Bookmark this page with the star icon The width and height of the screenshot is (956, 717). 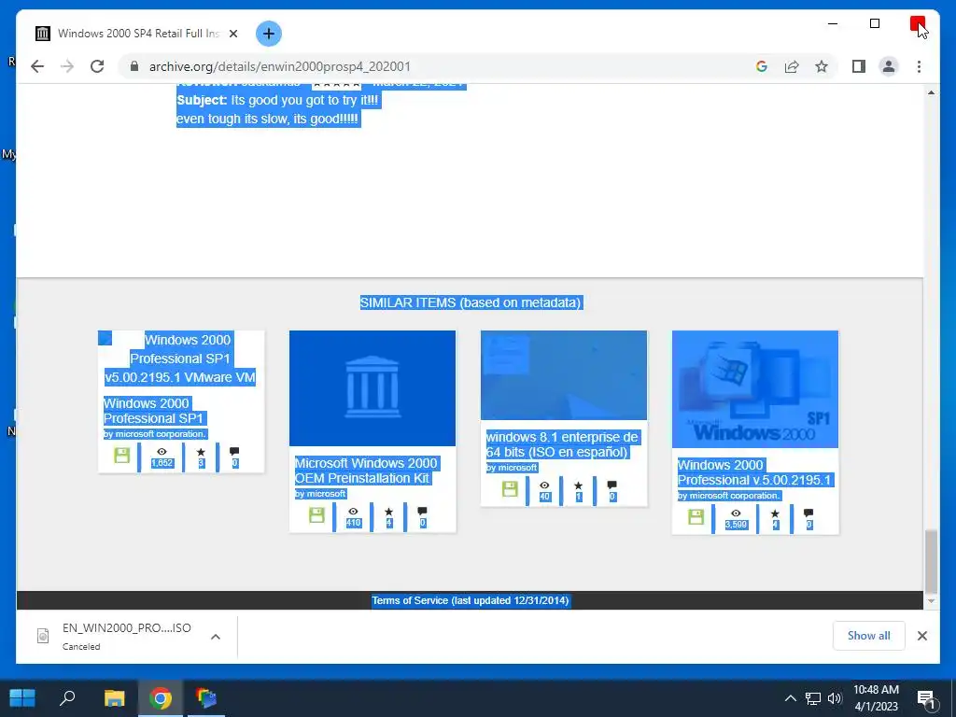pyautogui.click(x=822, y=66)
